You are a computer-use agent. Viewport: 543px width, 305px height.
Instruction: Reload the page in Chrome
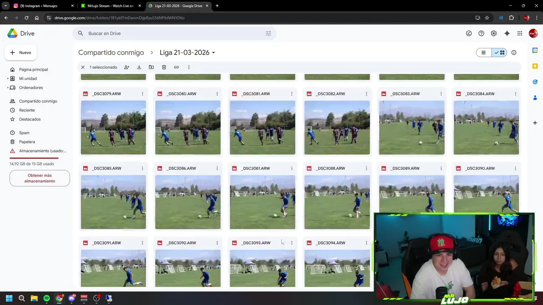point(26,18)
